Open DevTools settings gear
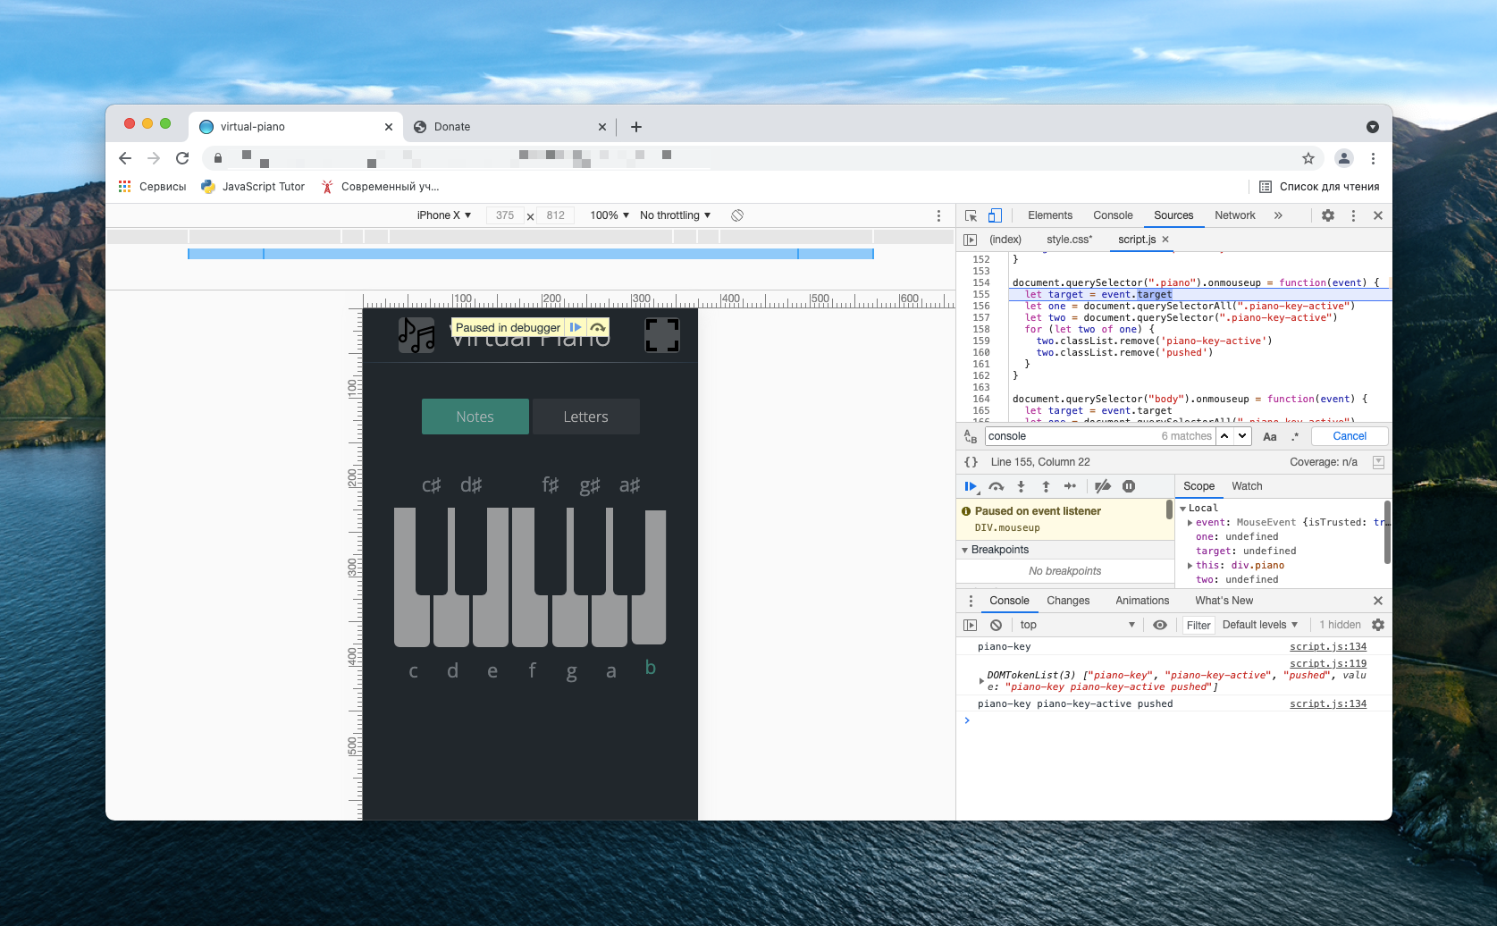This screenshot has height=926, width=1497. 1328,215
